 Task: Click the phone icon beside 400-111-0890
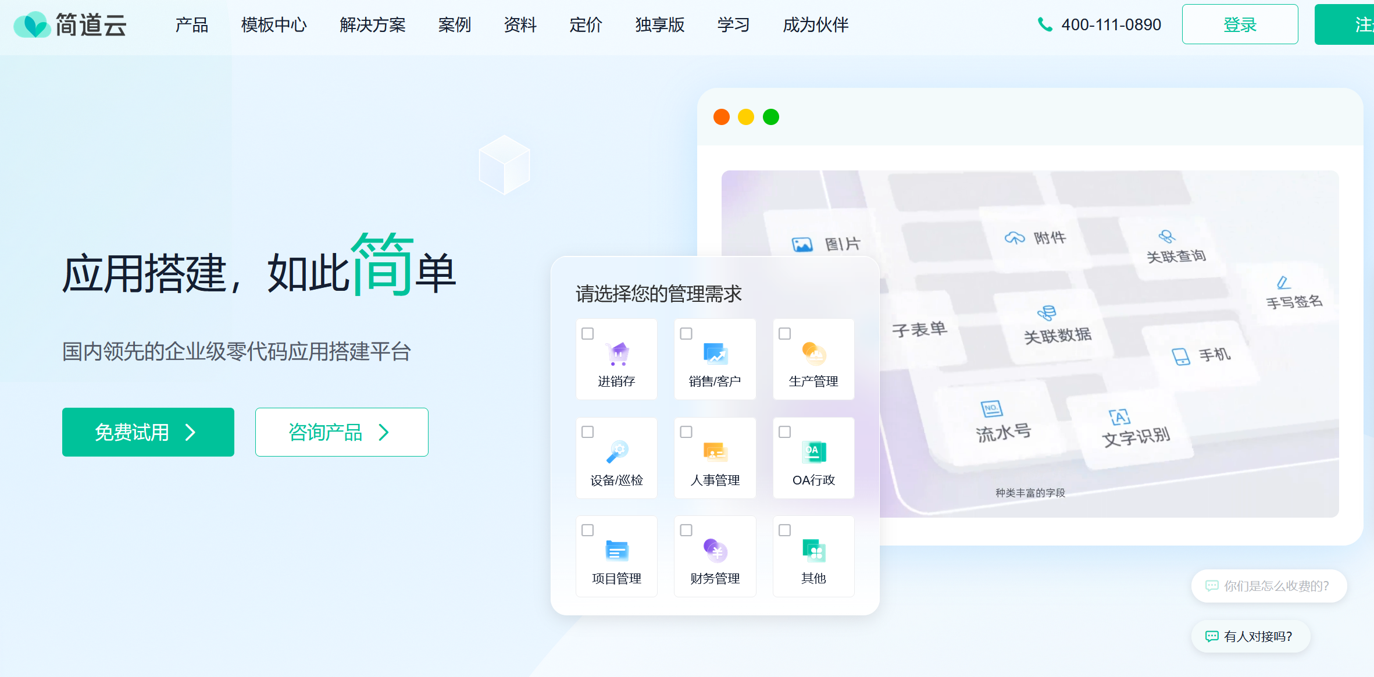tap(1045, 24)
